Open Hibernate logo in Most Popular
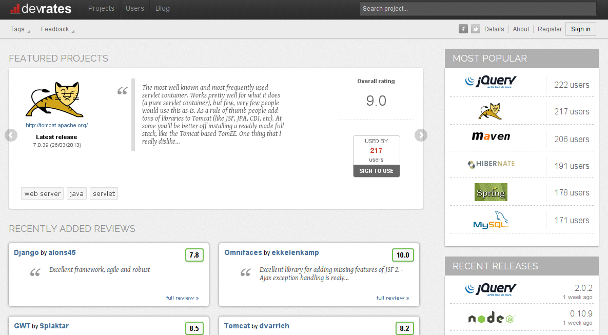The image size is (608, 335). pyautogui.click(x=492, y=164)
